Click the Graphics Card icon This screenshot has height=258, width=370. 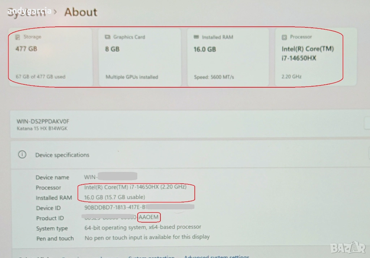[x=107, y=37]
